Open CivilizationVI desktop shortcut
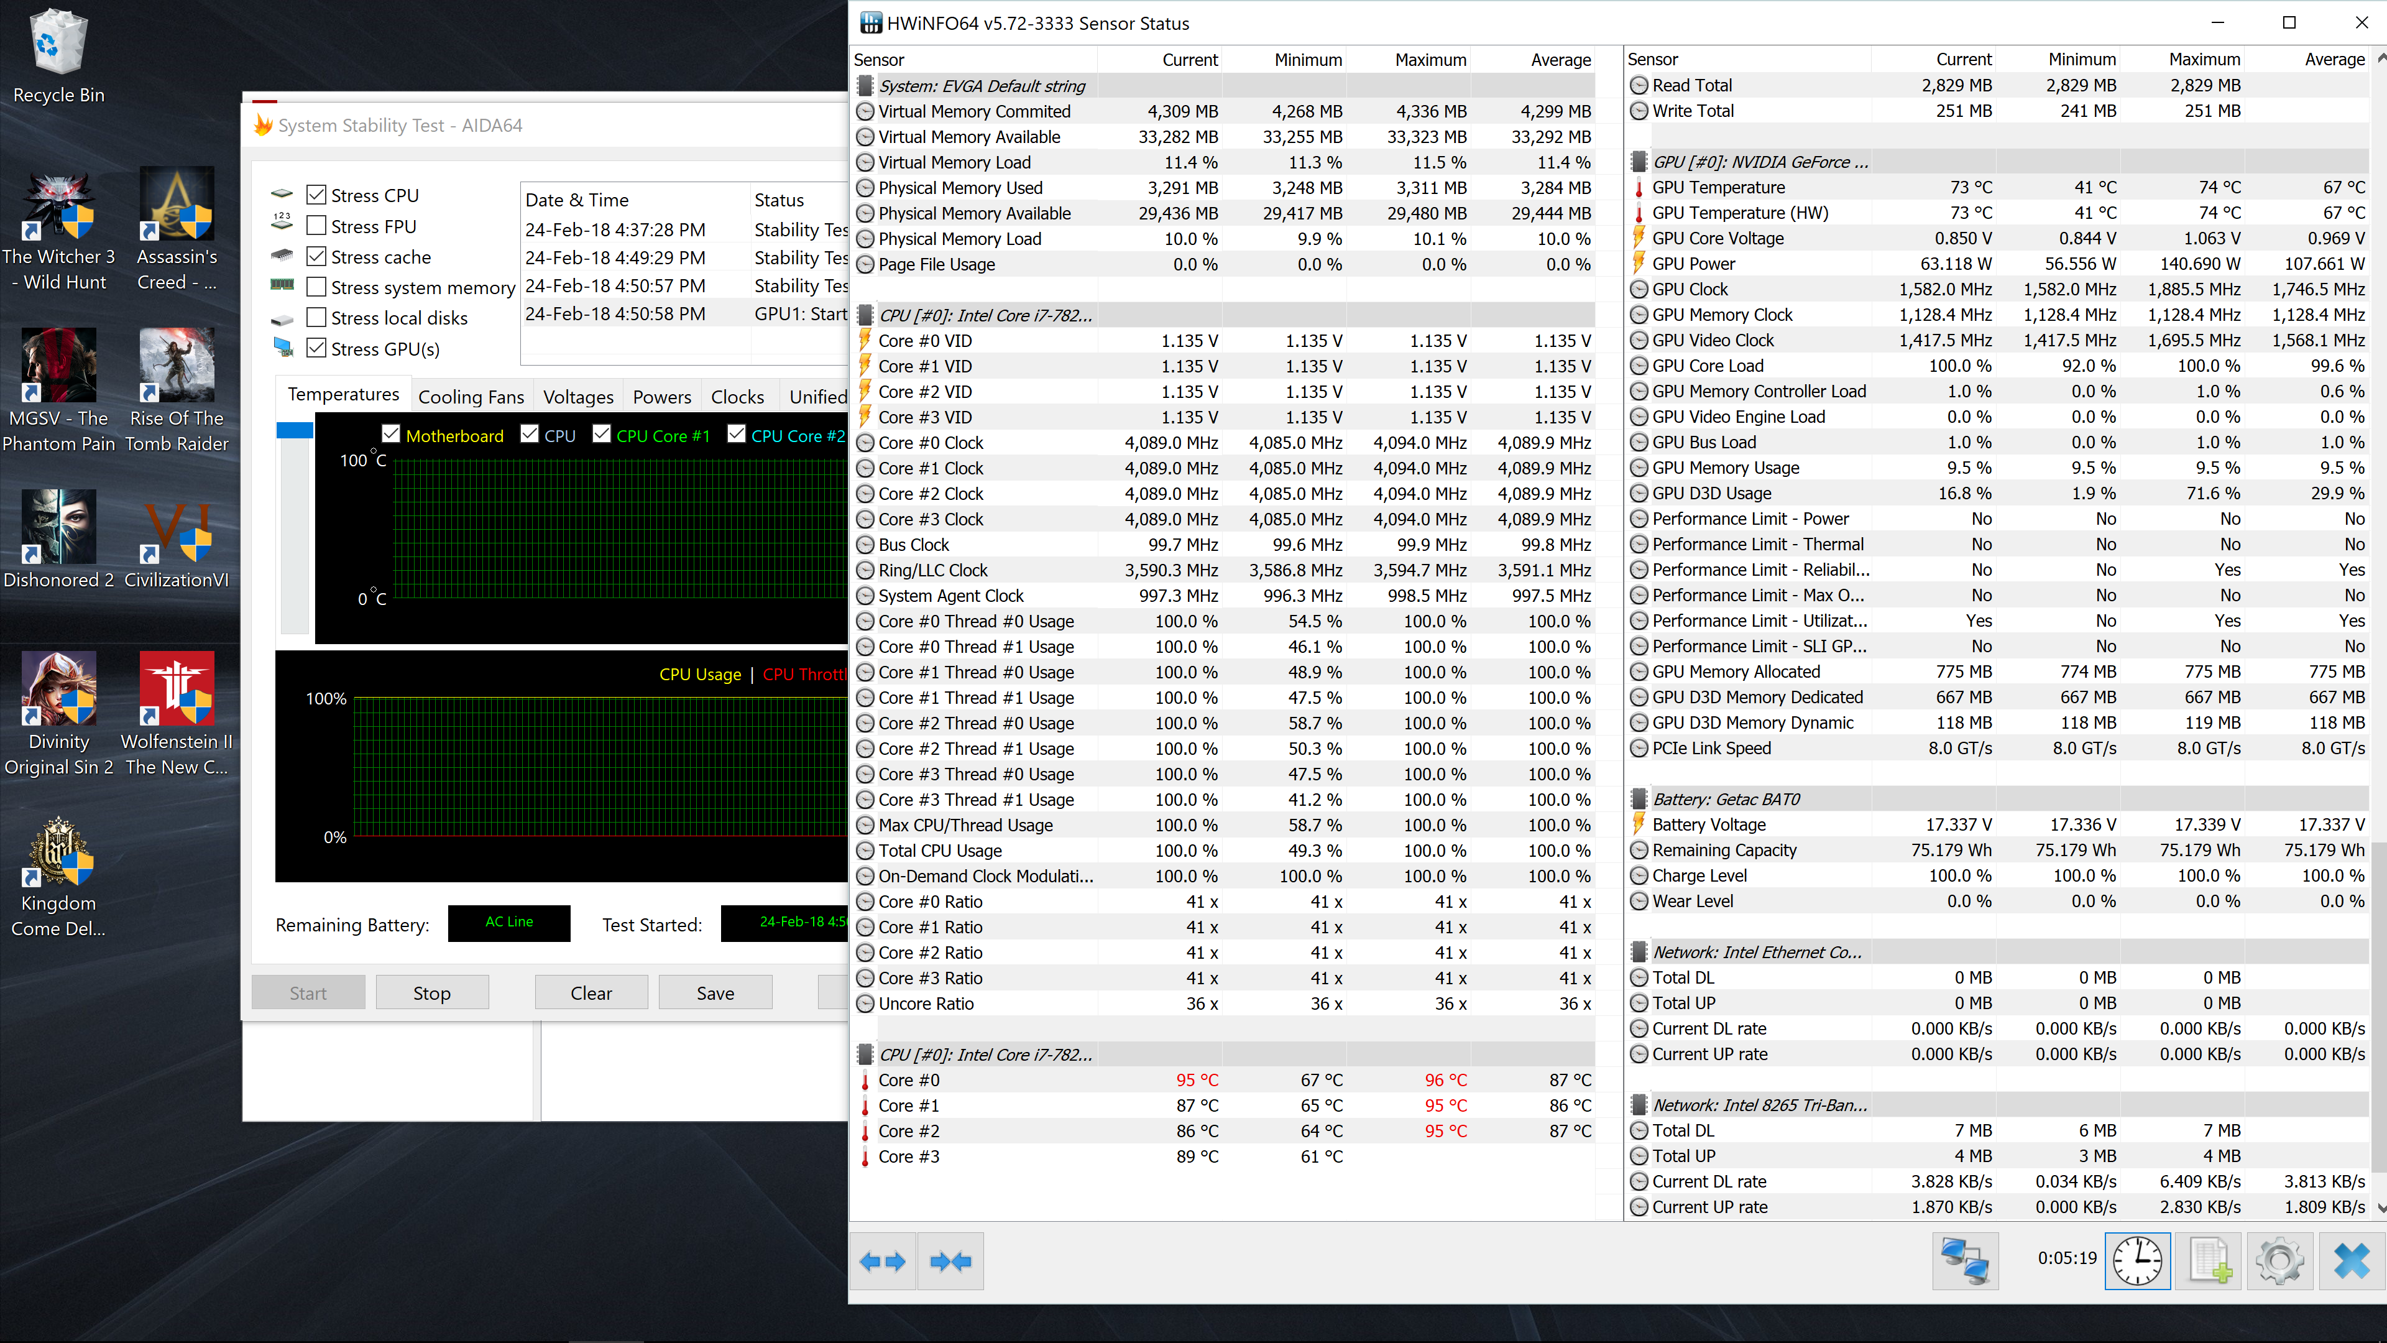 (x=176, y=540)
